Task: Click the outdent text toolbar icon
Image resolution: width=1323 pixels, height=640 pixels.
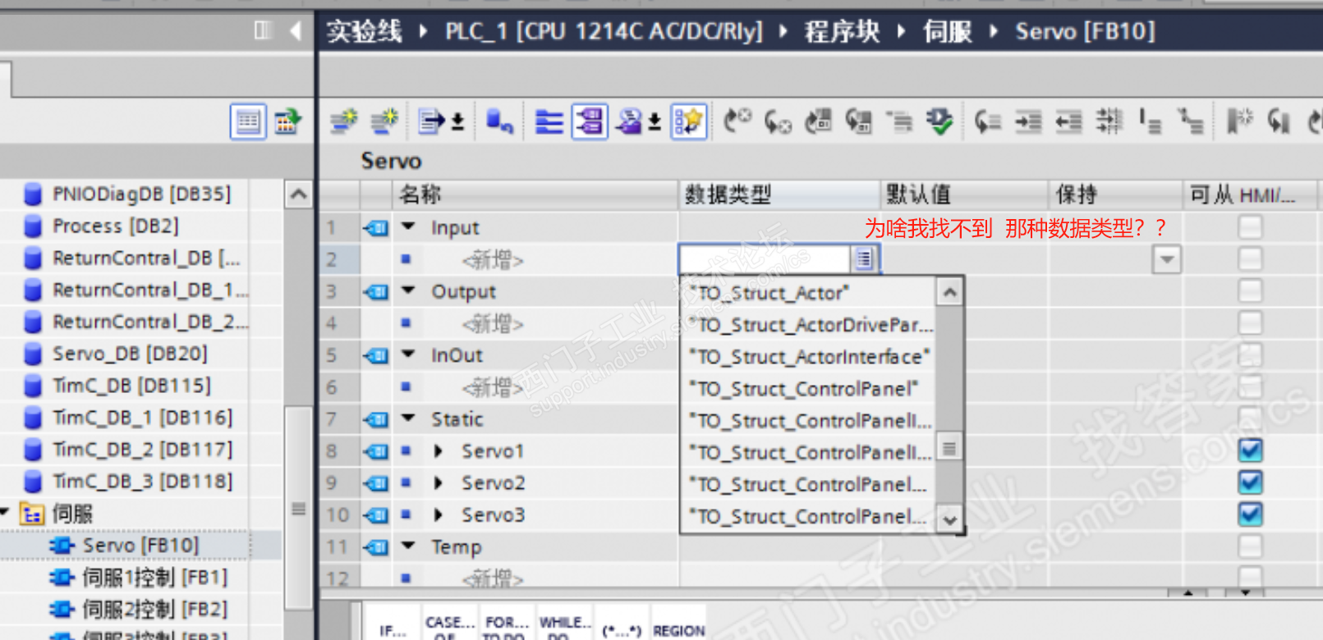Action: click(x=1068, y=122)
